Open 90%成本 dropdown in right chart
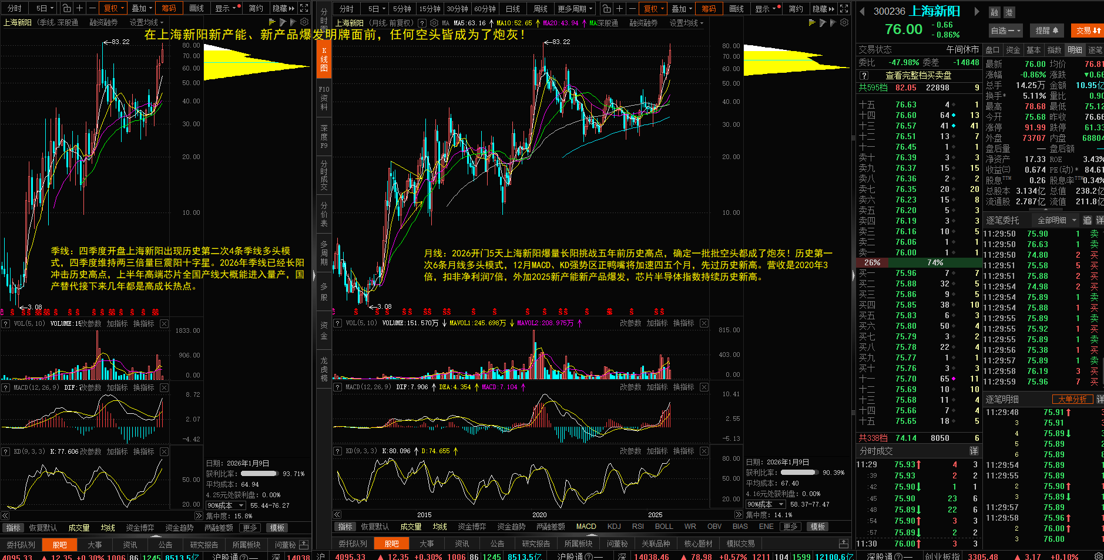 pyautogui.click(x=766, y=504)
